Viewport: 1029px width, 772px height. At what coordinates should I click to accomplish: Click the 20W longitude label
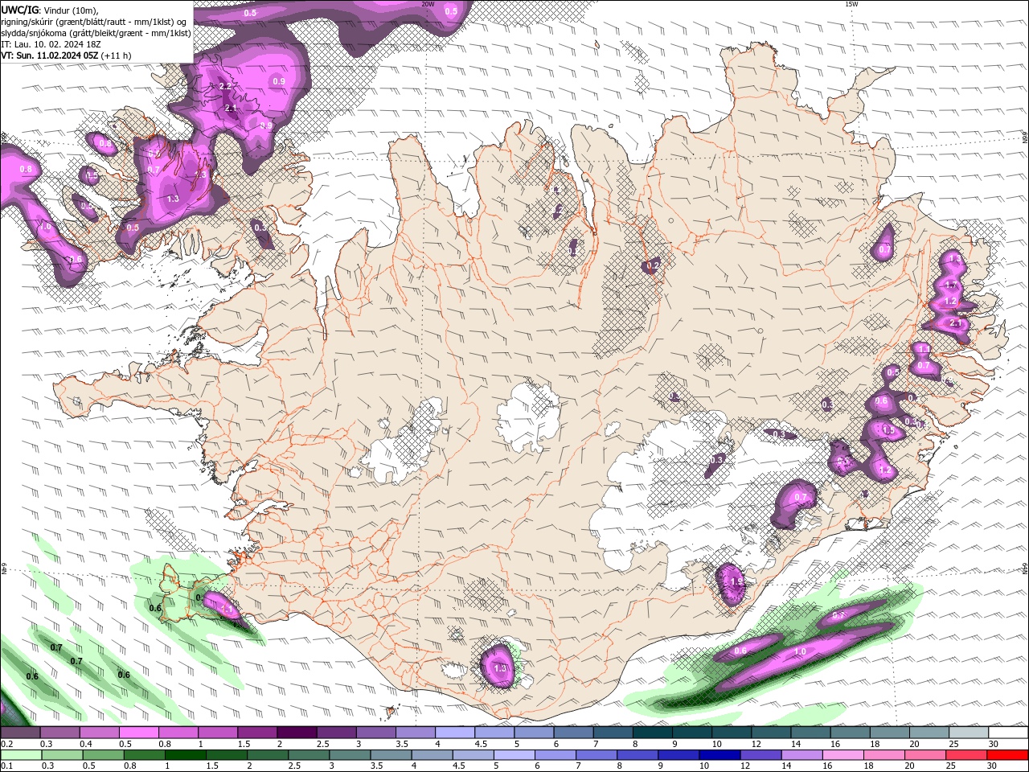click(428, 4)
